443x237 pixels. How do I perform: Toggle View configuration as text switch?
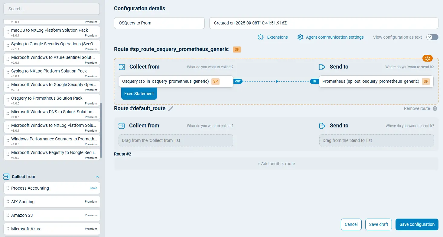coord(432,37)
